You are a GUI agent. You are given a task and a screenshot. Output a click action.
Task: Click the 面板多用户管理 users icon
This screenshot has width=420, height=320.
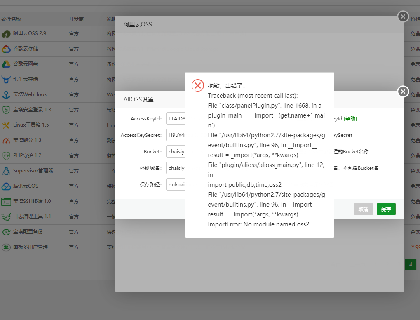coord(6,247)
